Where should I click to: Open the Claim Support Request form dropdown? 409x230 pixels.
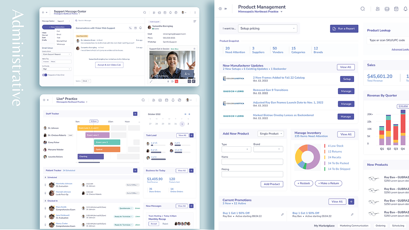[57, 54]
